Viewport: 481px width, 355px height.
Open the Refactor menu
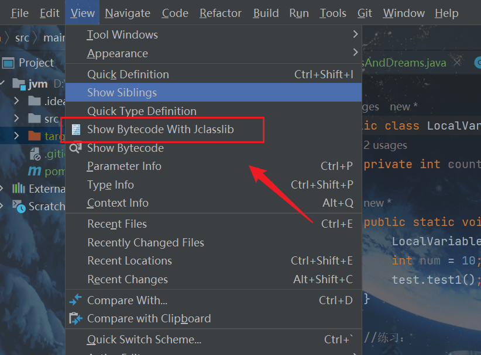pyautogui.click(x=221, y=13)
